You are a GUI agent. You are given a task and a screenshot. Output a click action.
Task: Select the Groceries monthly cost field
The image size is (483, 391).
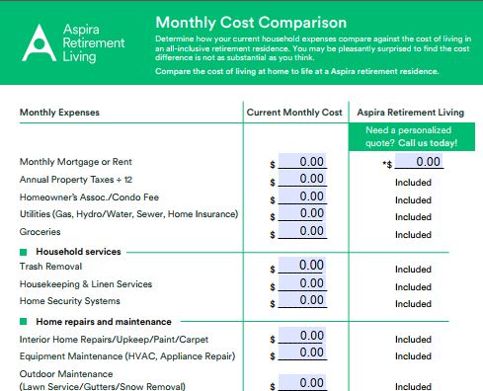point(302,231)
